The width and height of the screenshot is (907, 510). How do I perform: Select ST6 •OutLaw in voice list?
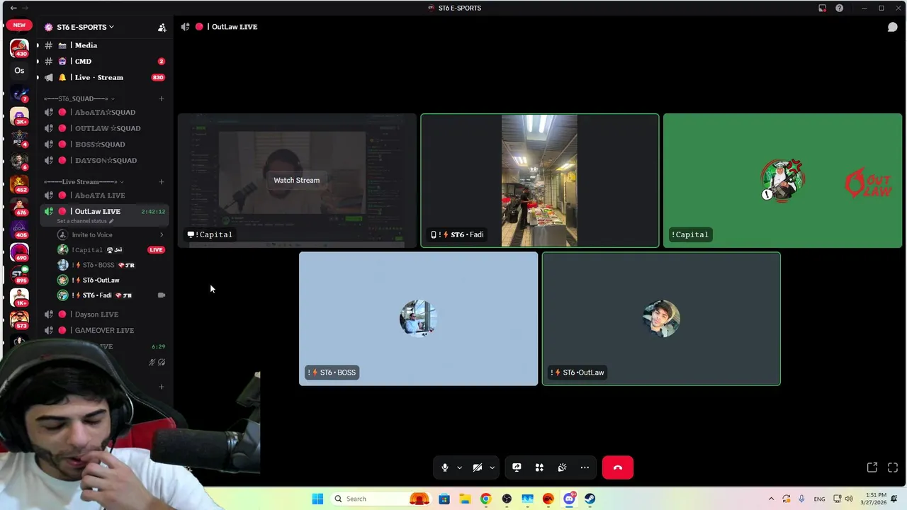pyautogui.click(x=111, y=280)
